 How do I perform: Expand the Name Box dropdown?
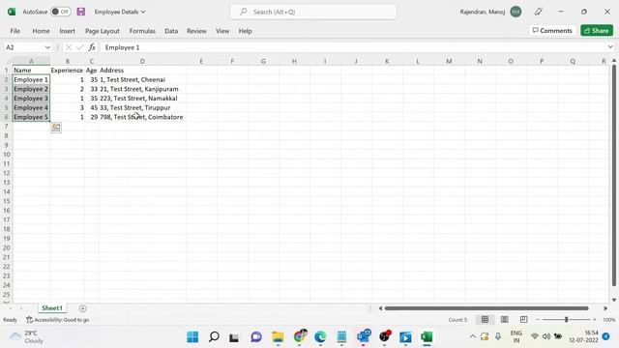[x=47, y=47]
